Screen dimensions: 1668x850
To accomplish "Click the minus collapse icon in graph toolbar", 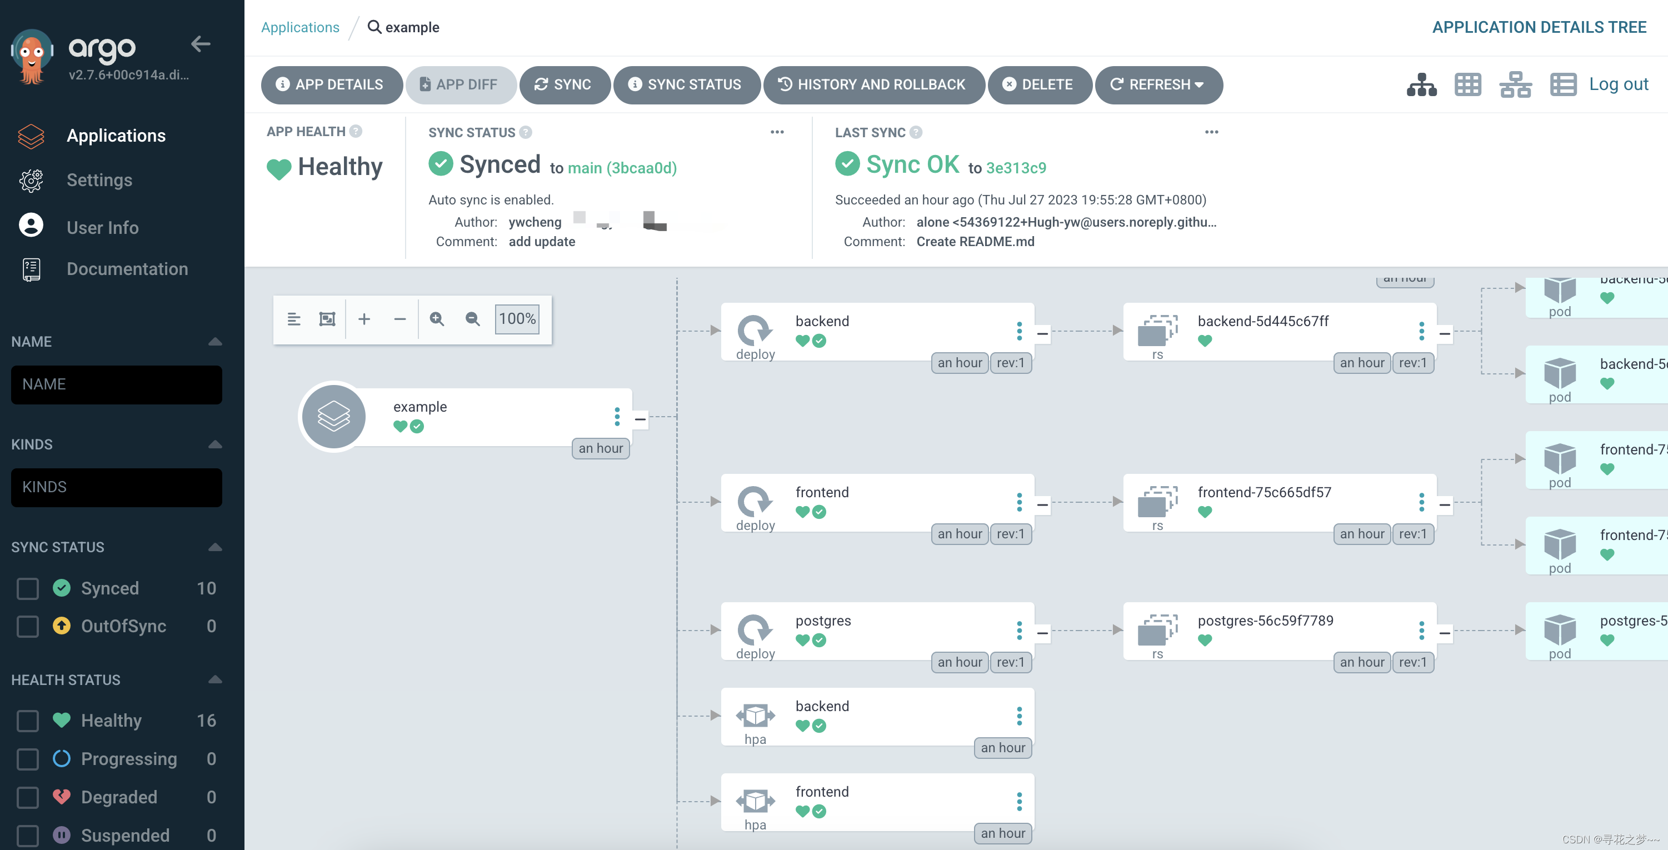I will (x=399, y=319).
